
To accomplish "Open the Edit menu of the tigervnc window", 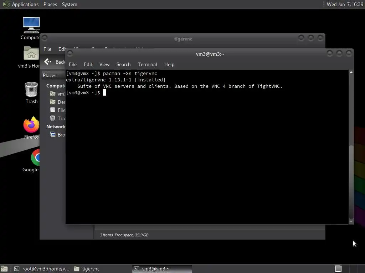I will coord(62,49).
